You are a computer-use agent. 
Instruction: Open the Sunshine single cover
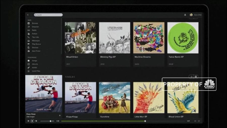pyautogui.click(x=115, y=98)
